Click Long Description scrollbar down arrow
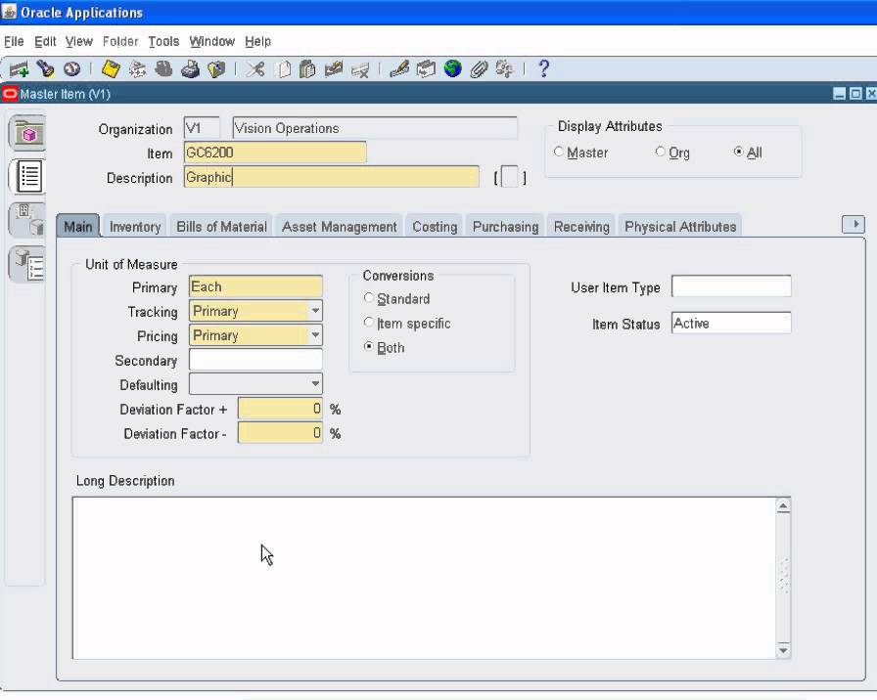This screenshot has width=877, height=700. (x=783, y=651)
